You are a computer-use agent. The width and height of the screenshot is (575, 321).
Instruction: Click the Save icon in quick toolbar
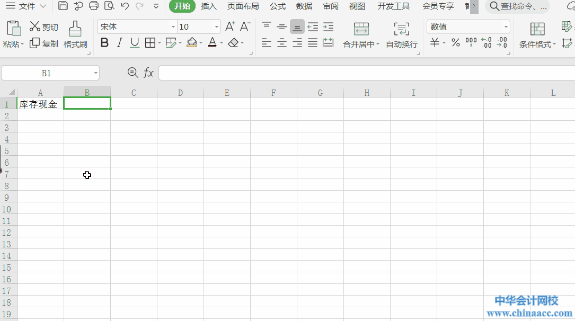tap(63, 6)
